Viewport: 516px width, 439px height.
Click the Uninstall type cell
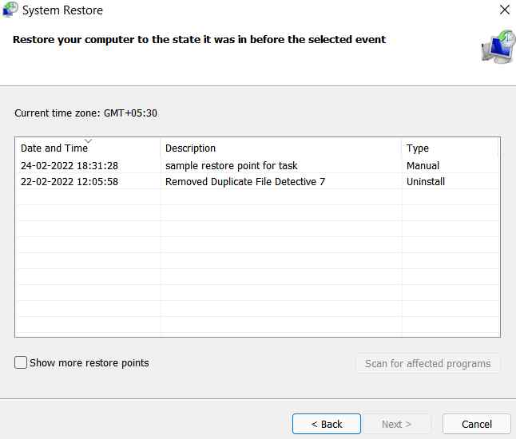[x=426, y=181]
